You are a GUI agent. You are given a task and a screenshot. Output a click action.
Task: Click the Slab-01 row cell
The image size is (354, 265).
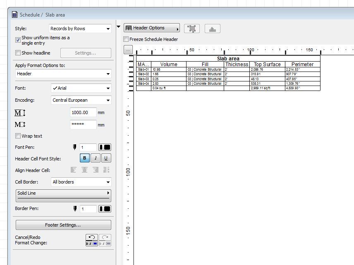(144, 69)
